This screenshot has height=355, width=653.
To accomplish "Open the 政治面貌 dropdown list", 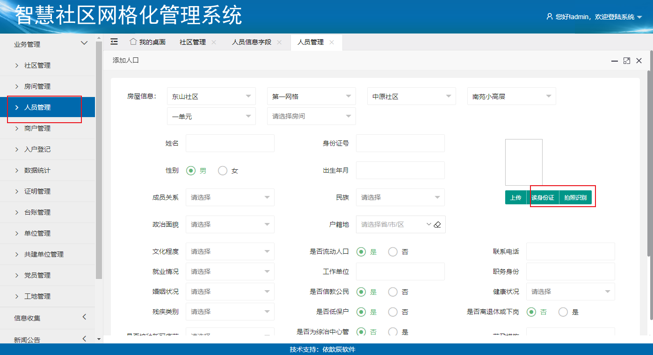I will coord(230,224).
